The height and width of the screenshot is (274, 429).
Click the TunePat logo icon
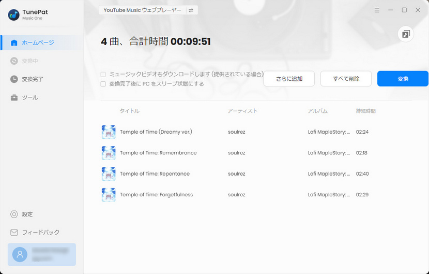(x=13, y=15)
